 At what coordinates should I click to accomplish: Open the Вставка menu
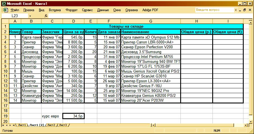pos(55,10)
